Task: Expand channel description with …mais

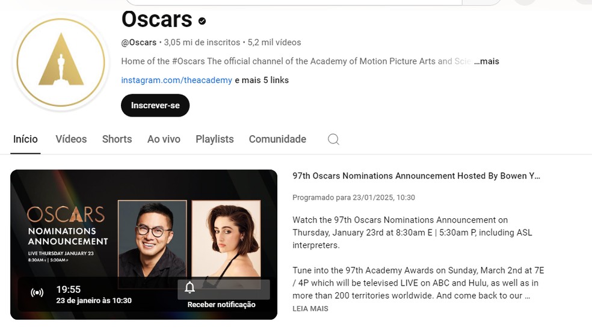Action: [487, 61]
